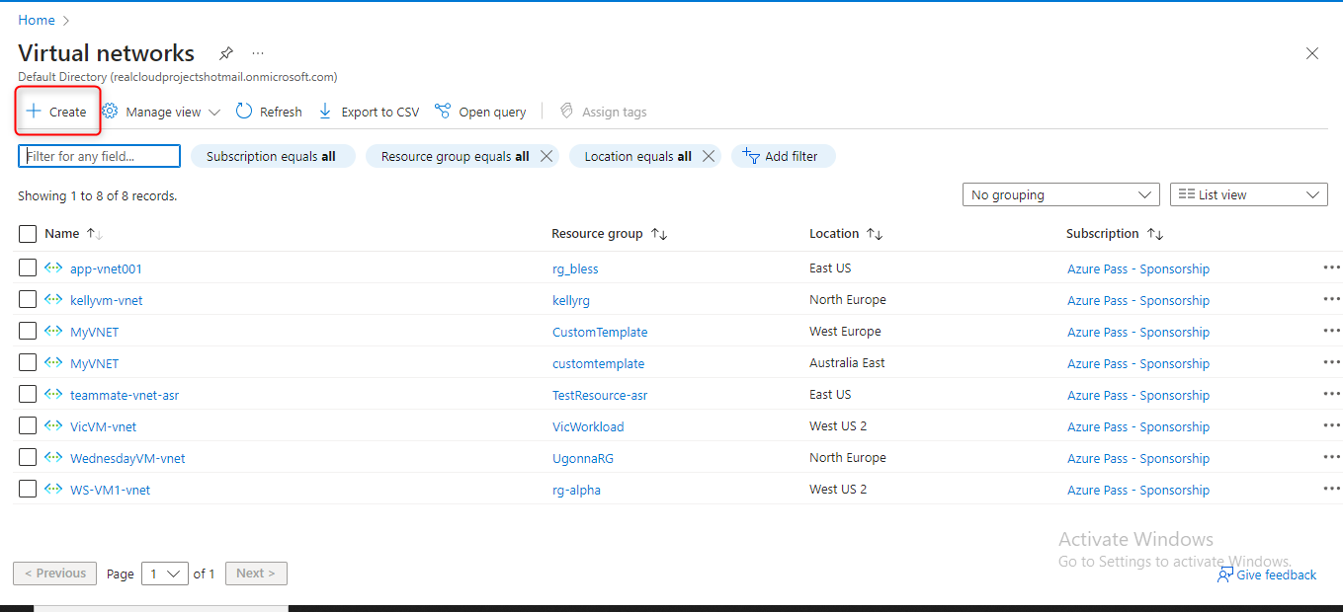Sort by the Subscription column
Screen dimensions: 1343x612
(1115, 234)
